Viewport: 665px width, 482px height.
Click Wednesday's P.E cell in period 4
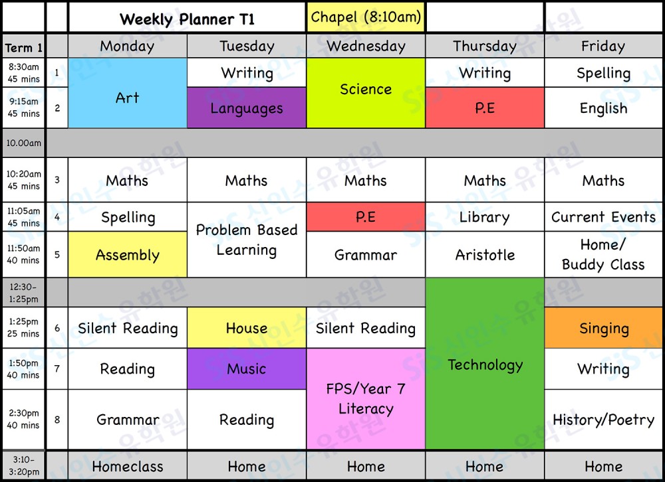coord(366,217)
